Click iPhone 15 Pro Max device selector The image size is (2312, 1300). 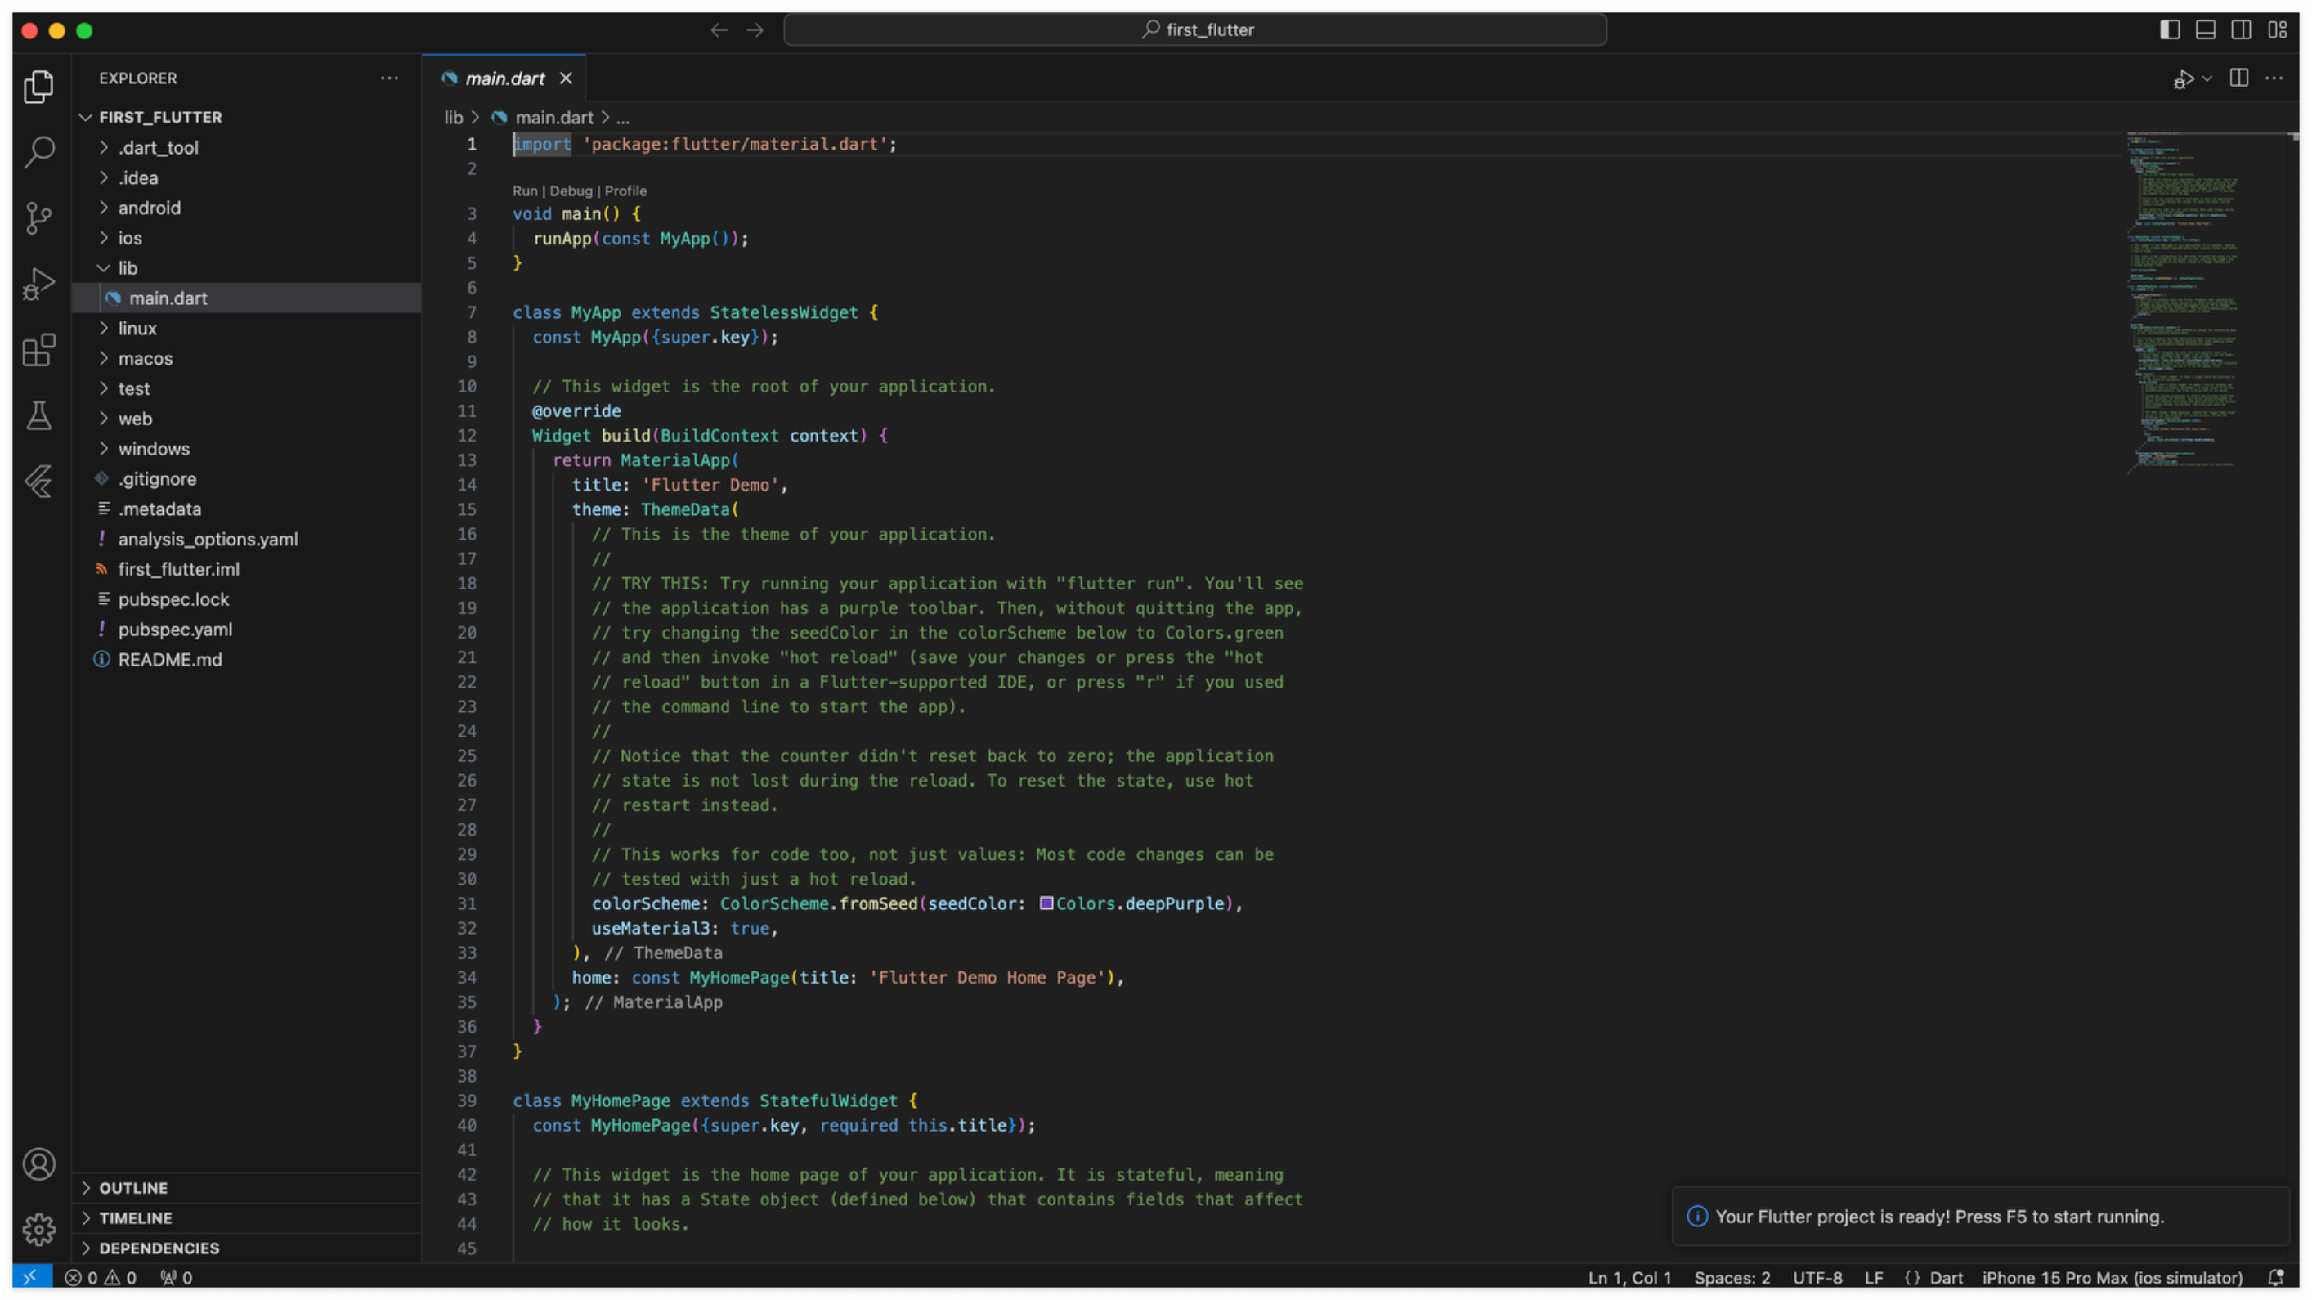point(2112,1278)
